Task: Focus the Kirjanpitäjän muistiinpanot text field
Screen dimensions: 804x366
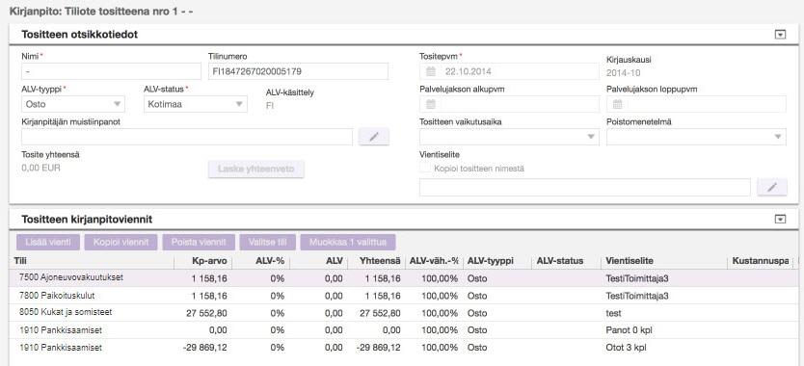Action: [187, 137]
